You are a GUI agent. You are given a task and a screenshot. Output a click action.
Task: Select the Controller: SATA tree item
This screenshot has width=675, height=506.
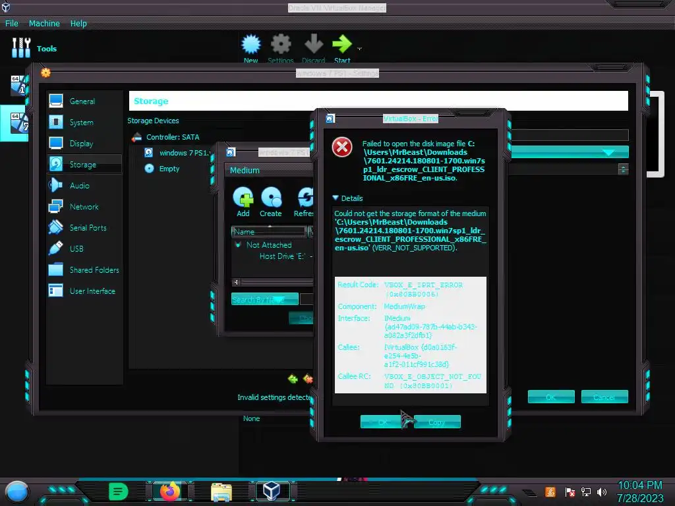point(173,137)
